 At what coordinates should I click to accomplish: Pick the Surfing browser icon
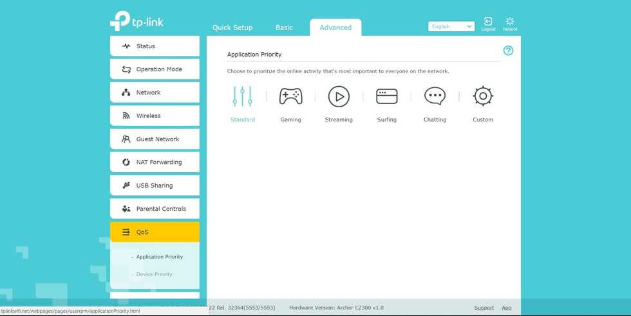point(387,96)
